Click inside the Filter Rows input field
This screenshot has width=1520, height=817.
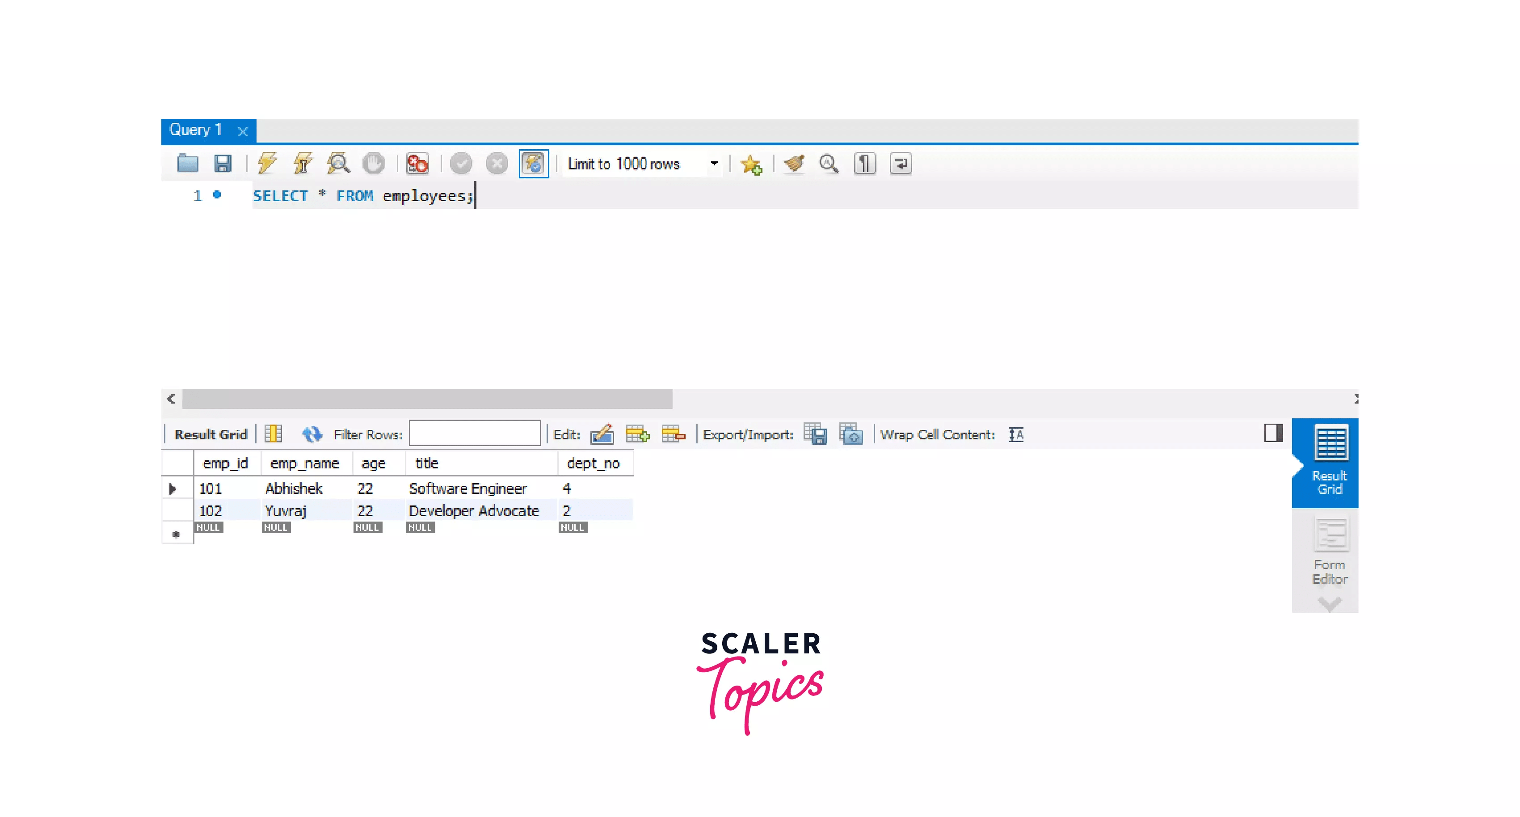475,434
